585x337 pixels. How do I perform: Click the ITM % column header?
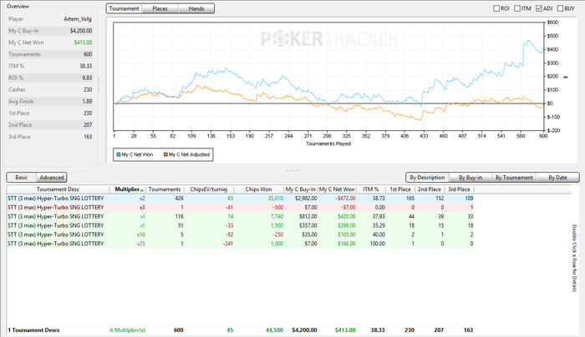(x=369, y=189)
